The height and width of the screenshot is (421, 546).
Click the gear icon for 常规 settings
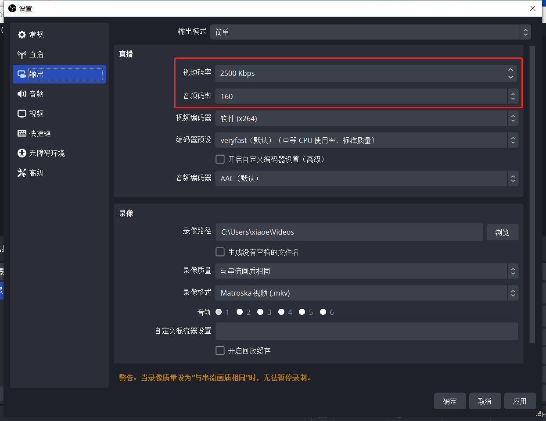[x=22, y=35]
